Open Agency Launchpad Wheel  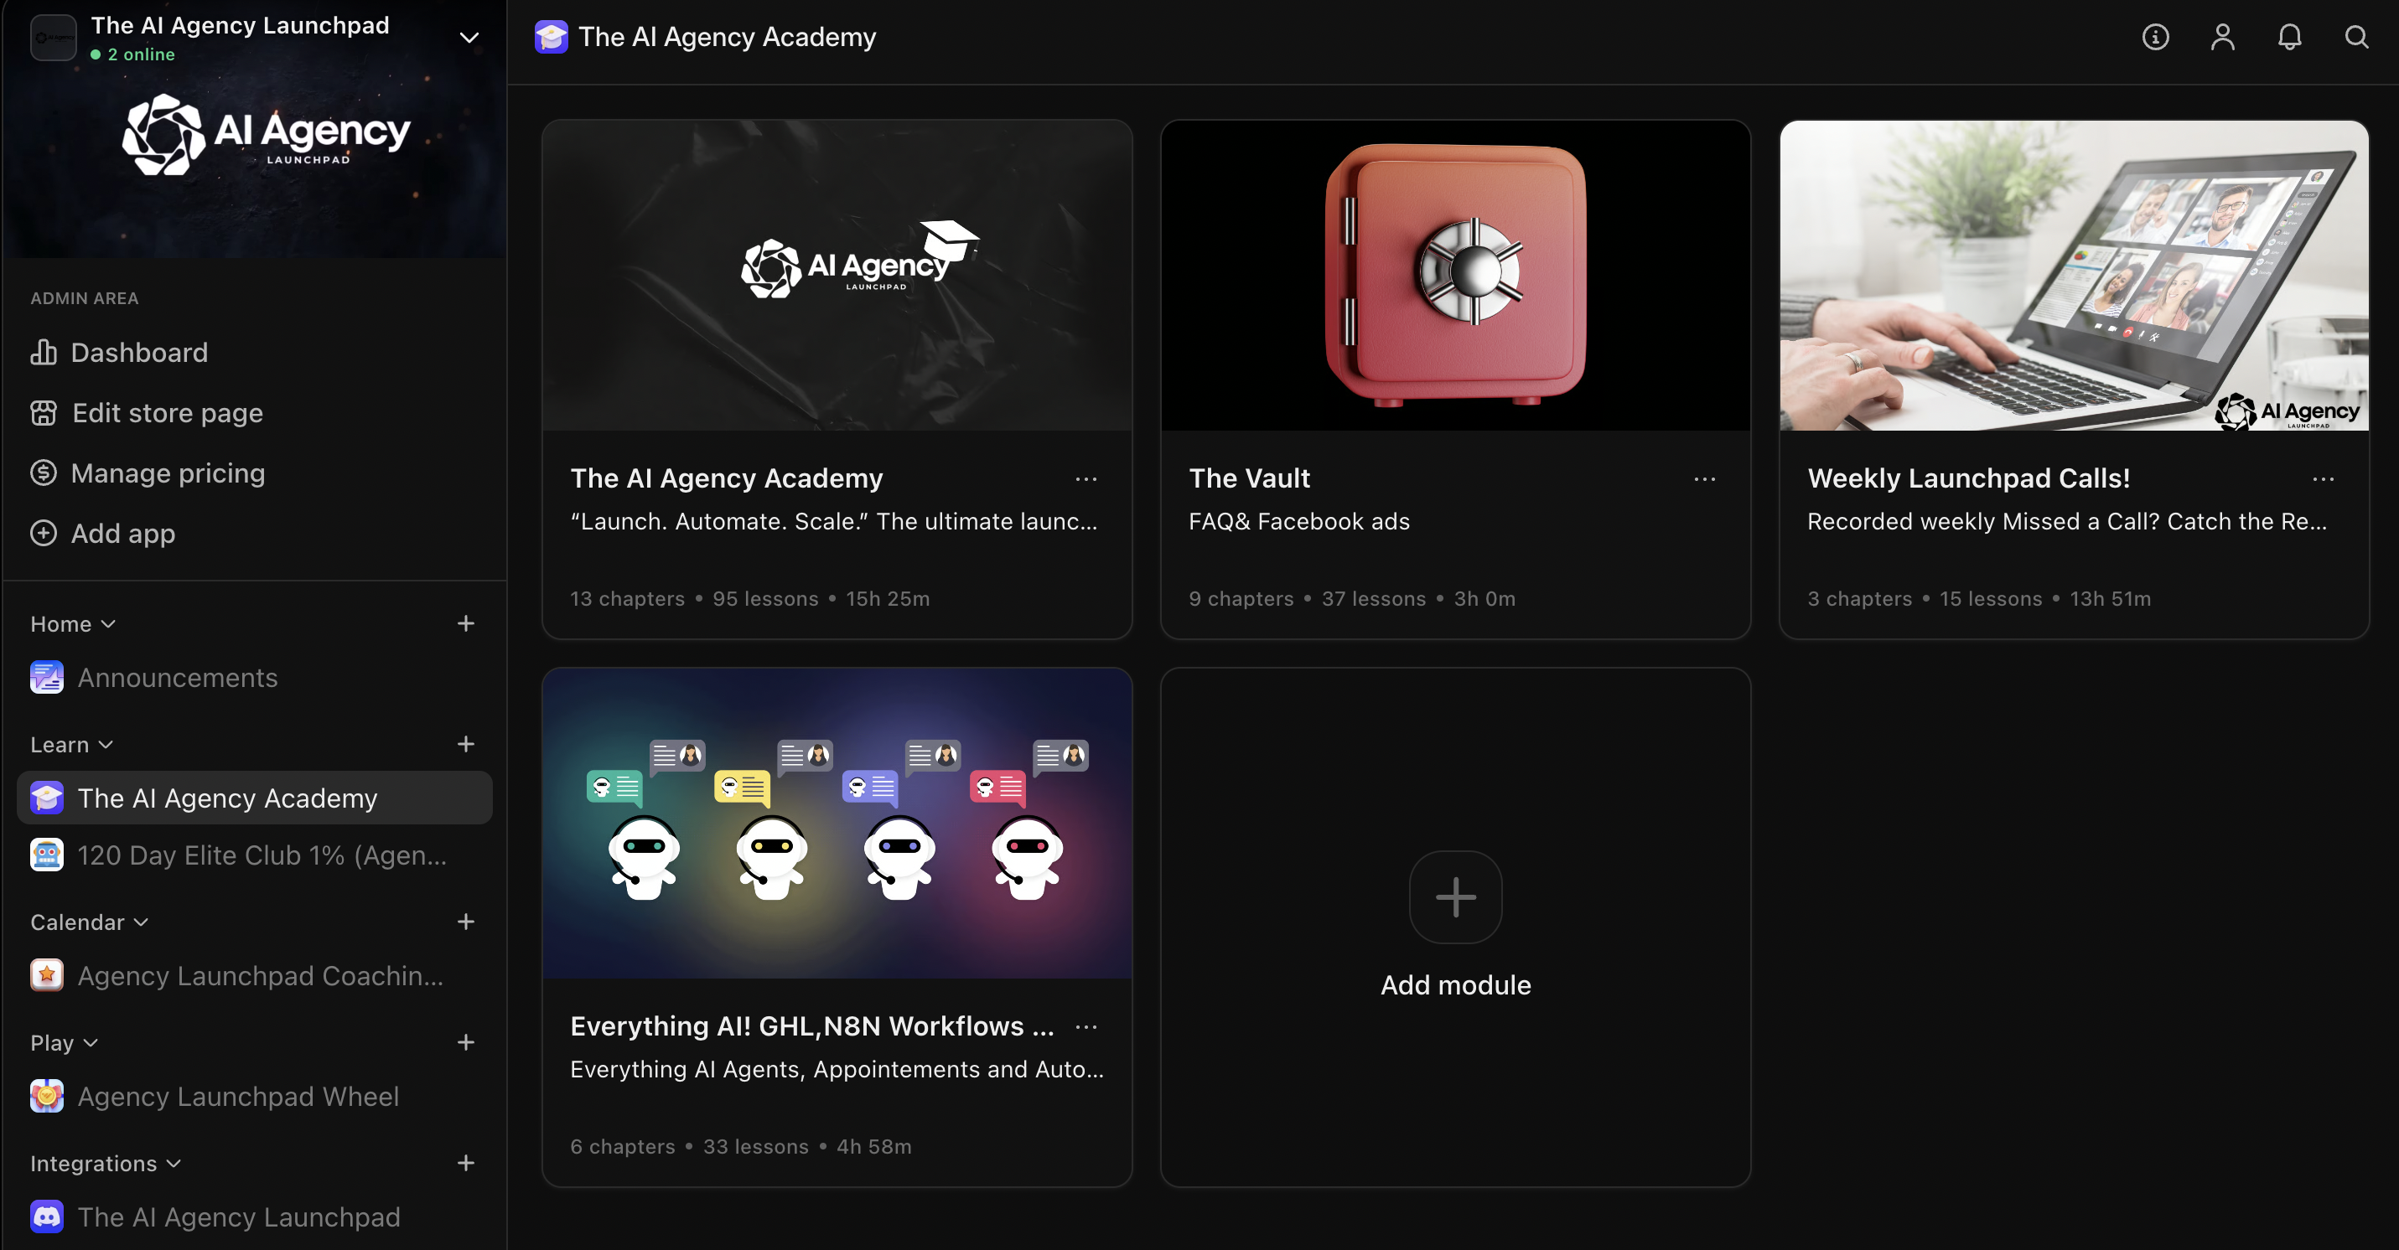coord(254,1097)
